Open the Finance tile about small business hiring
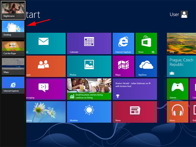This screenshot has height=147, width=196. coord(89,89)
